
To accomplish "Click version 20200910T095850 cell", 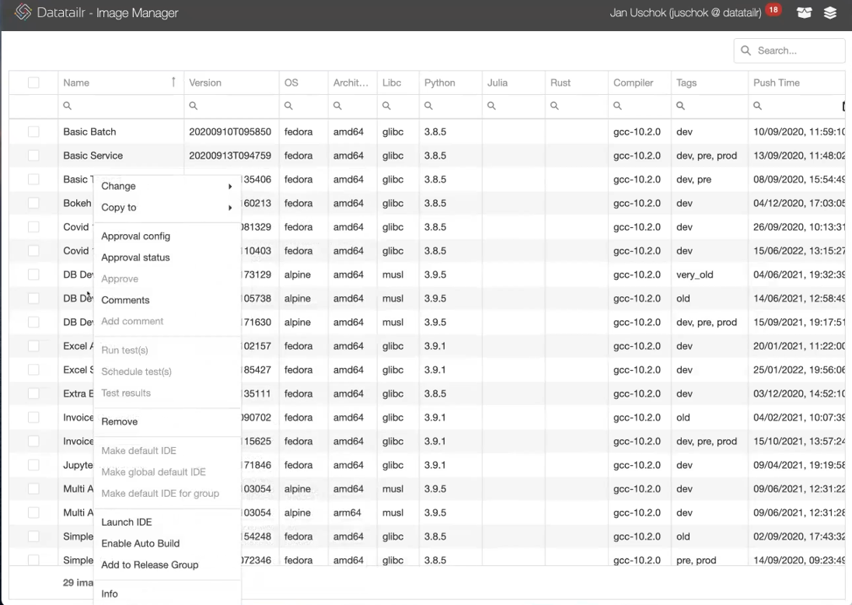I will 230,131.
